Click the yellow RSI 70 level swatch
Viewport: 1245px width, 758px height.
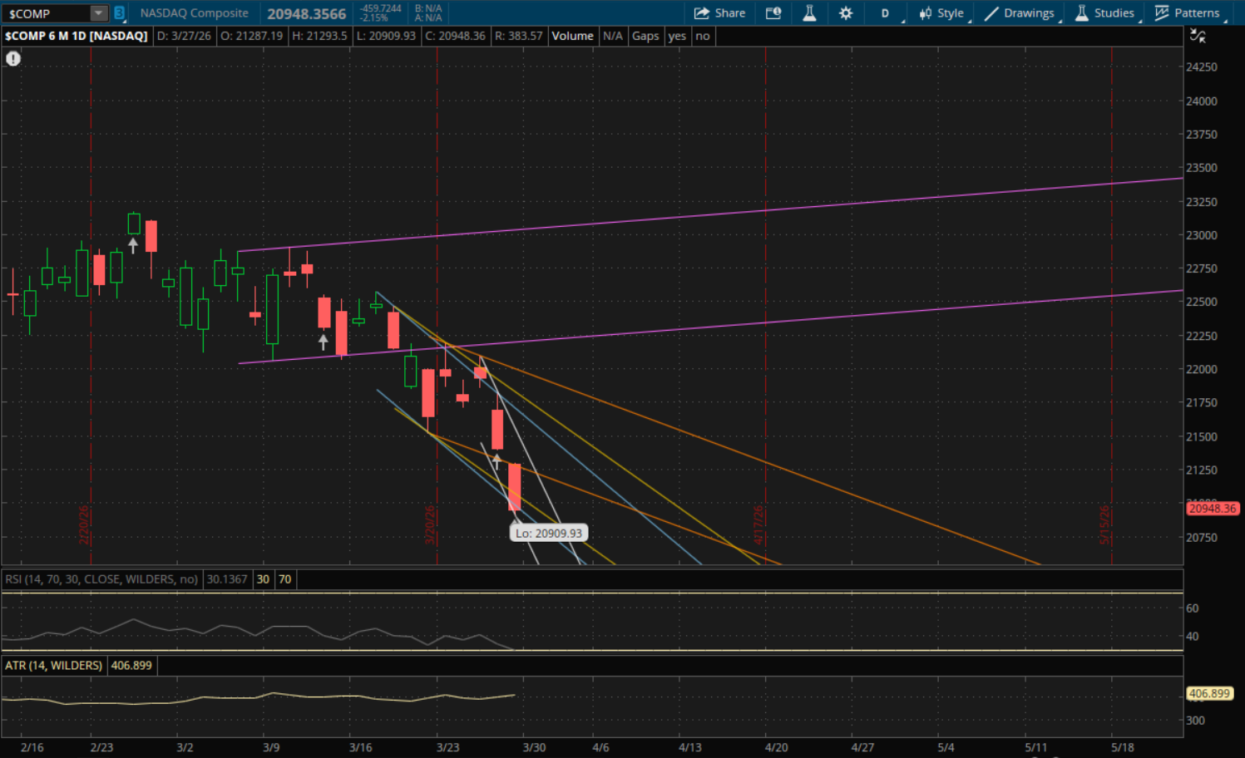285,579
